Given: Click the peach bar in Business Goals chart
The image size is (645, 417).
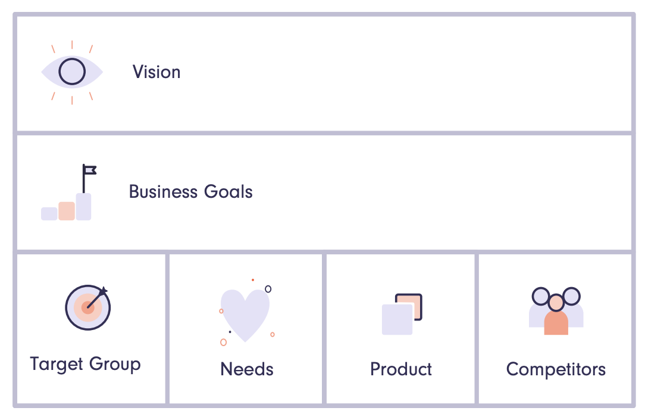Looking at the screenshot, I should [x=67, y=211].
